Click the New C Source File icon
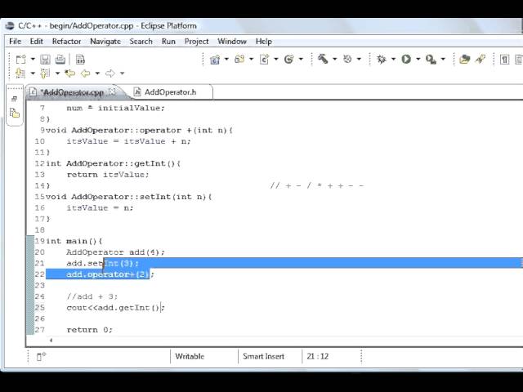 (x=264, y=60)
